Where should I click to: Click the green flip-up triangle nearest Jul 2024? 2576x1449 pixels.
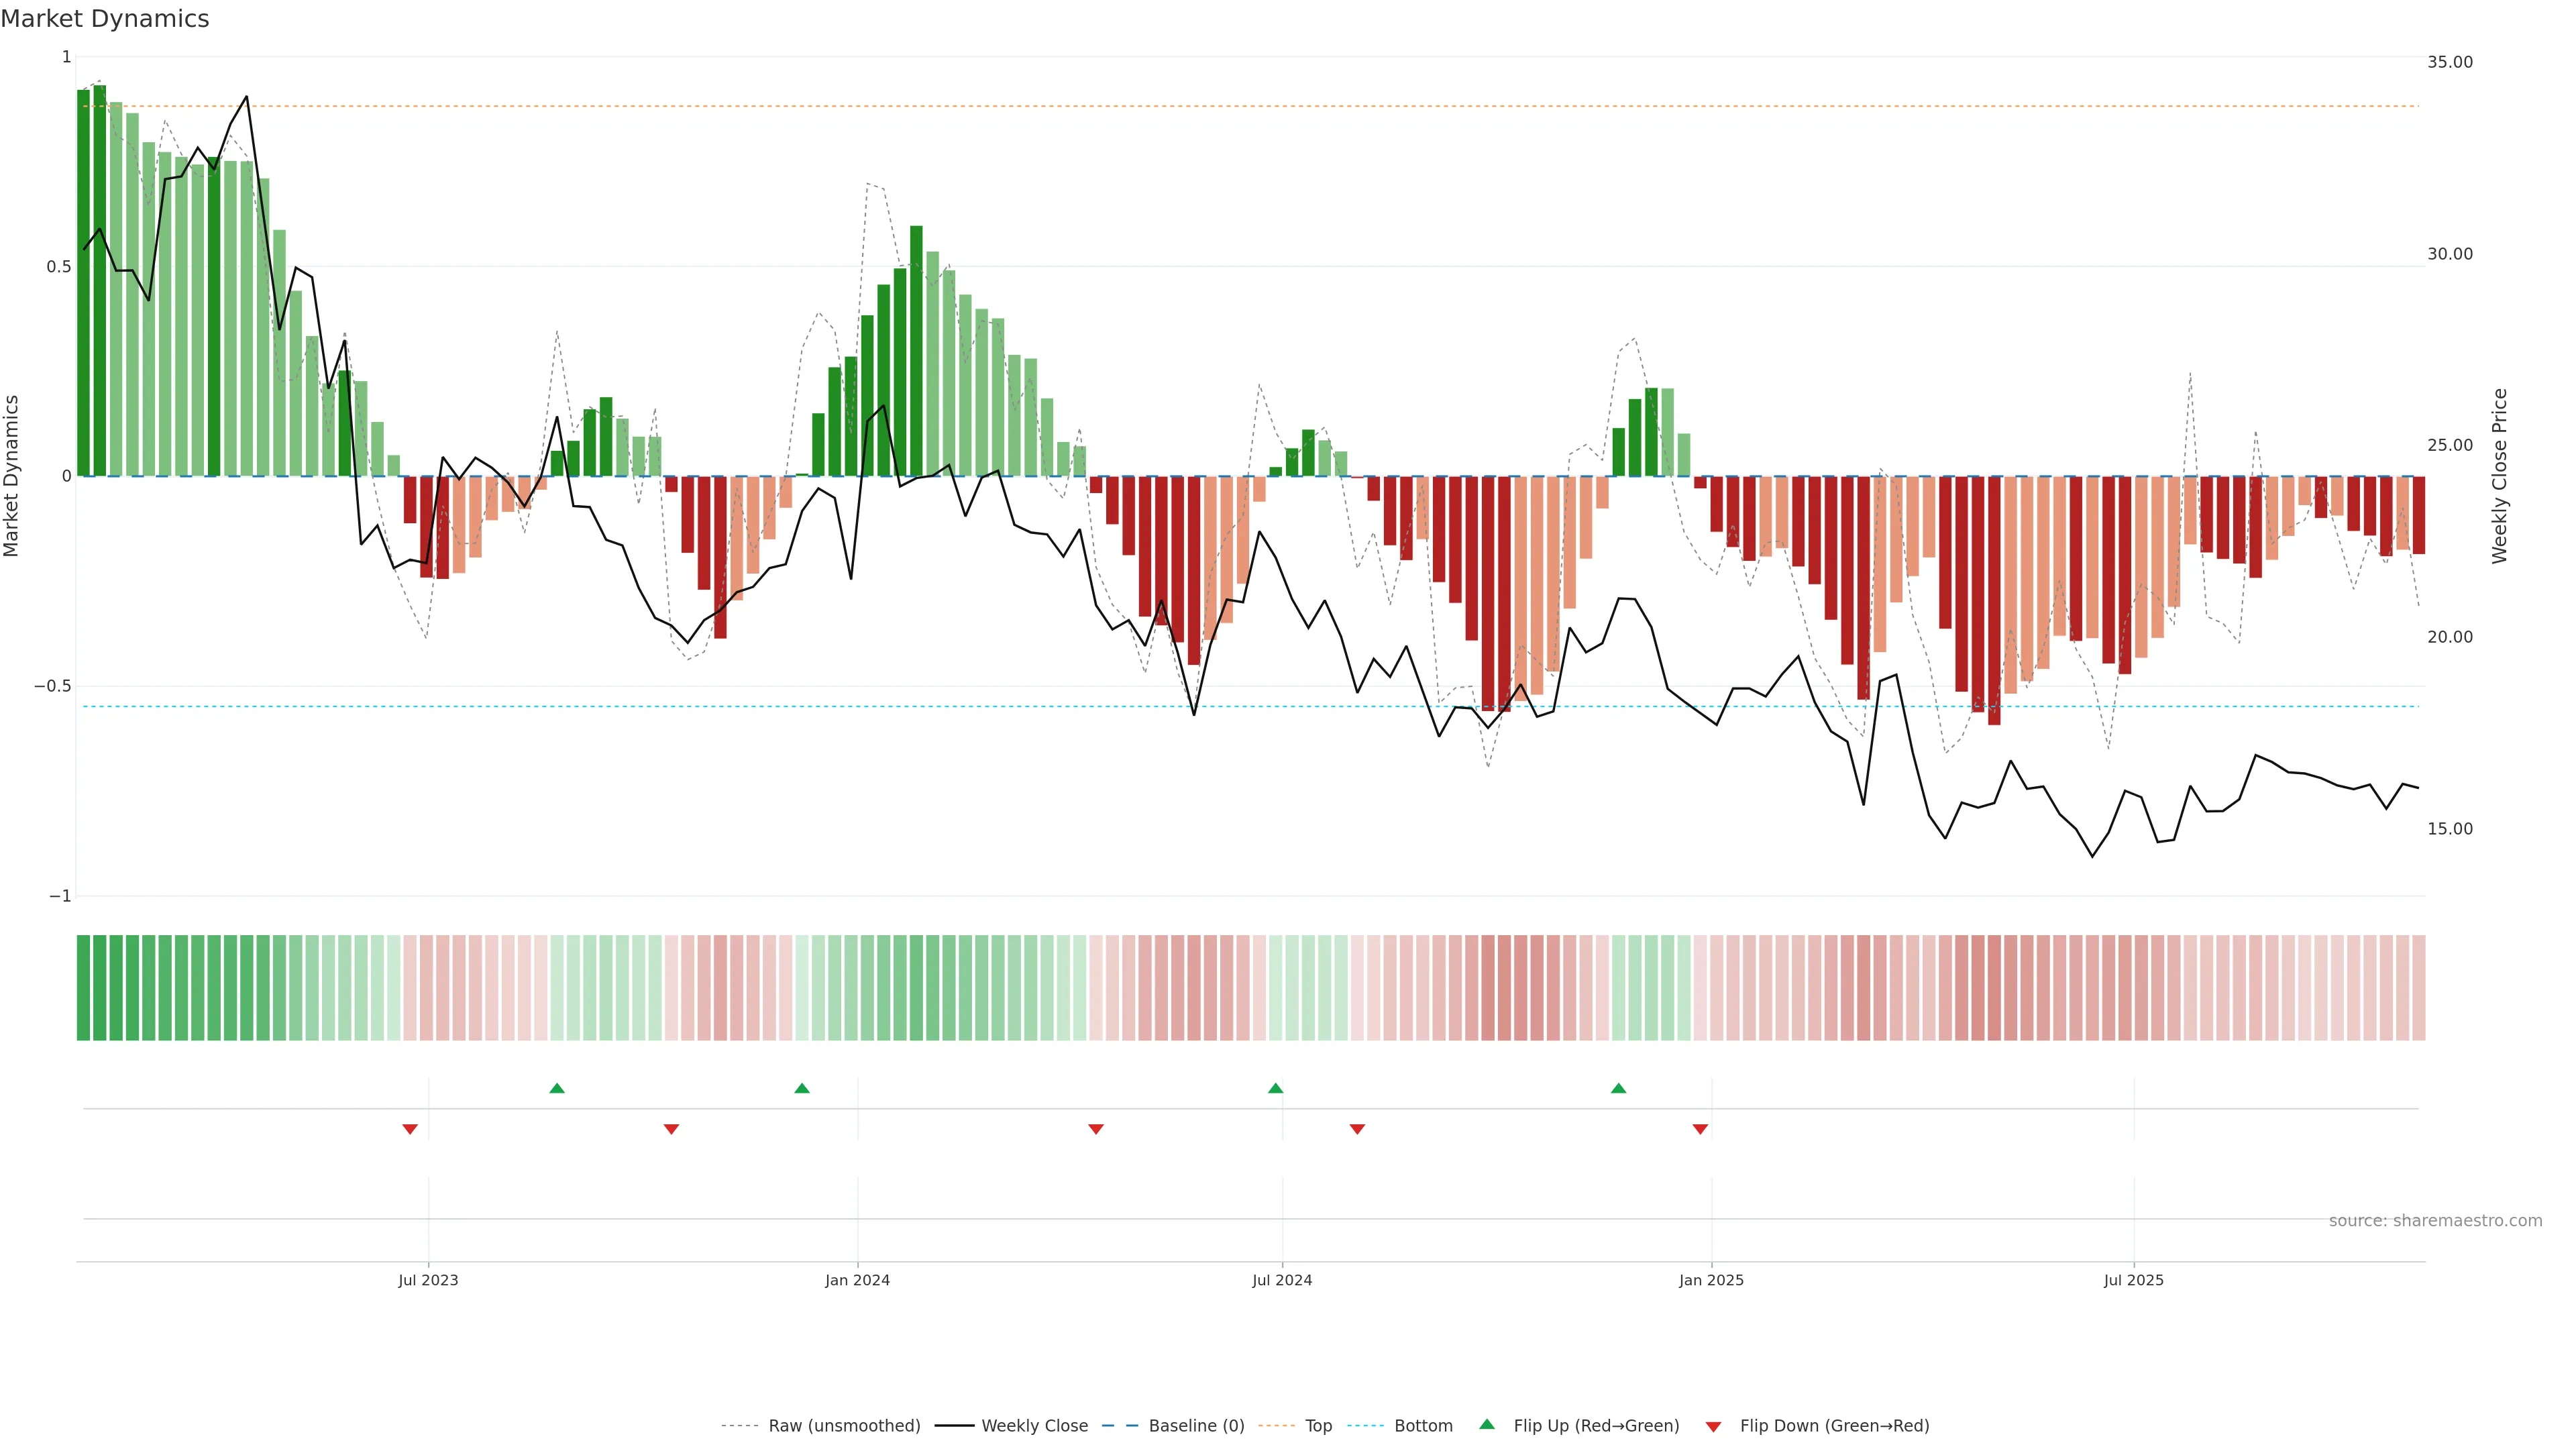[x=1275, y=1088]
